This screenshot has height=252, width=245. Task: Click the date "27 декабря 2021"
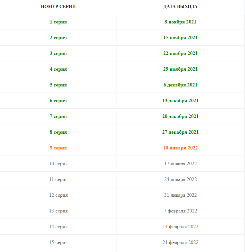point(180,132)
